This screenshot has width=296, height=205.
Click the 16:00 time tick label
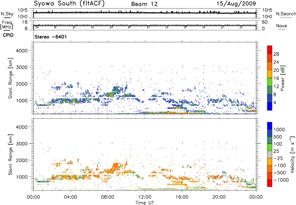tap(182, 197)
